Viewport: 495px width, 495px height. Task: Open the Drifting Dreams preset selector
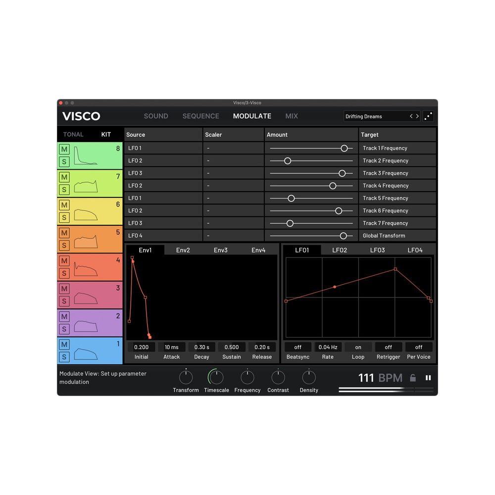[x=375, y=116]
